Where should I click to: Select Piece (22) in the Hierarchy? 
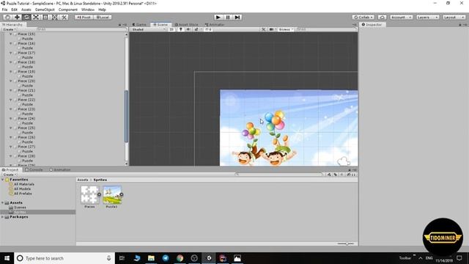point(26,100)
